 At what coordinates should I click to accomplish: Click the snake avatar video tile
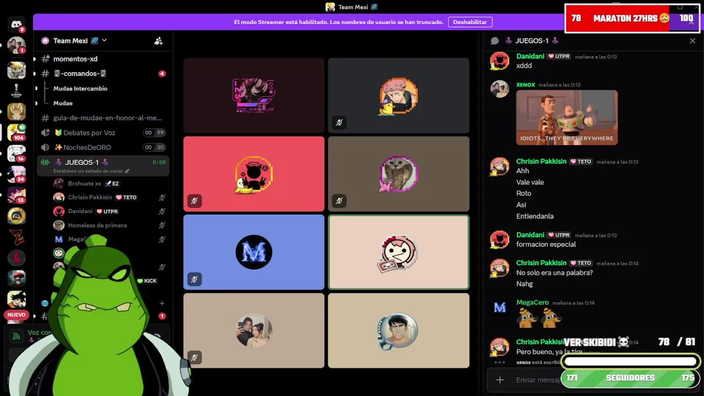coord(399,174)
